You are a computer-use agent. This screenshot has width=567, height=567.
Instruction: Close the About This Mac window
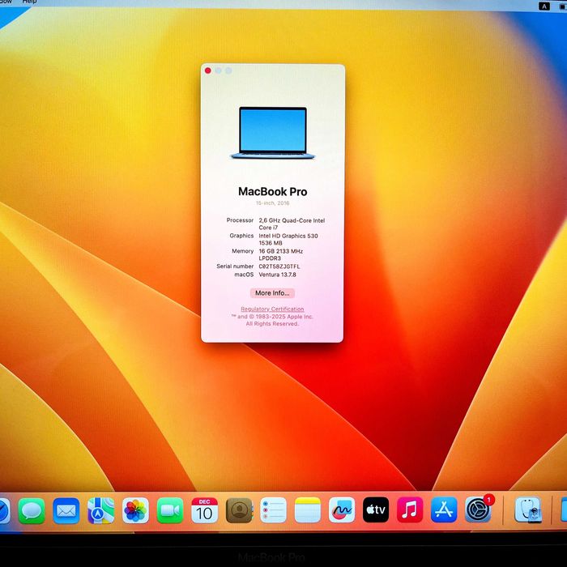208,70
